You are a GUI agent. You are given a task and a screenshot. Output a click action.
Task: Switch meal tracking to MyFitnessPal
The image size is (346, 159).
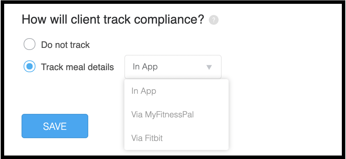[176, 115]
